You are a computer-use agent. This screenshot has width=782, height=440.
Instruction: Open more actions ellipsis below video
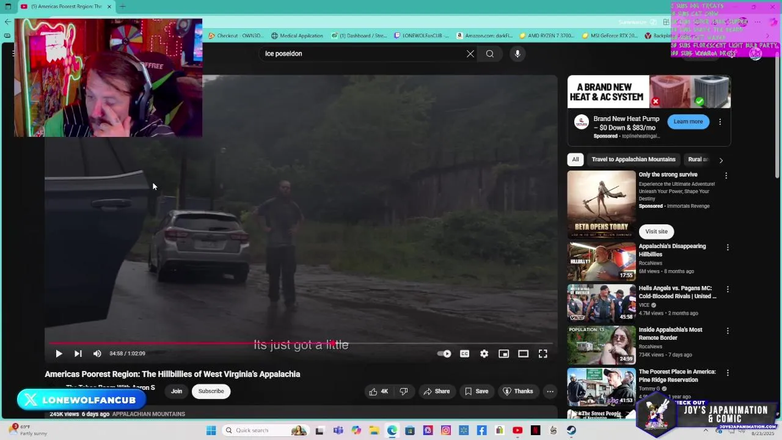tap(550, 392)
